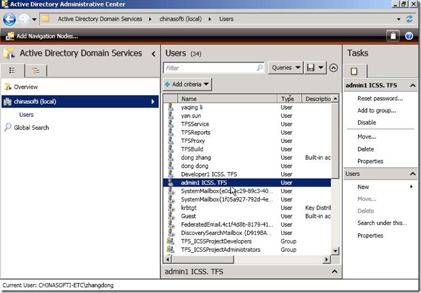Click folder icon in address bar

point(45,18)
